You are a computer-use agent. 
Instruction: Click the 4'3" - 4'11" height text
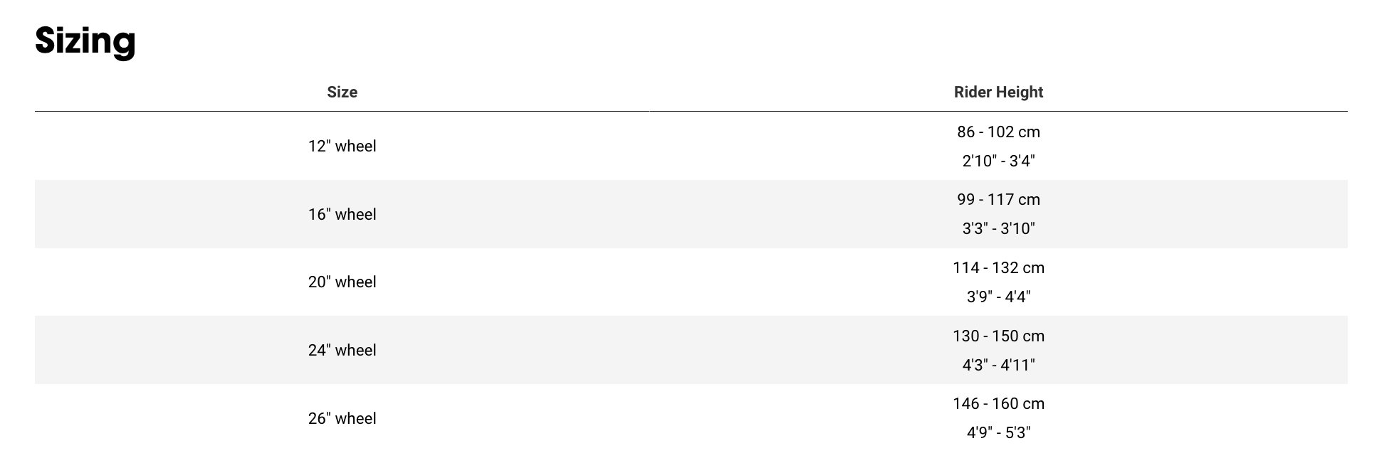(998, 365)
